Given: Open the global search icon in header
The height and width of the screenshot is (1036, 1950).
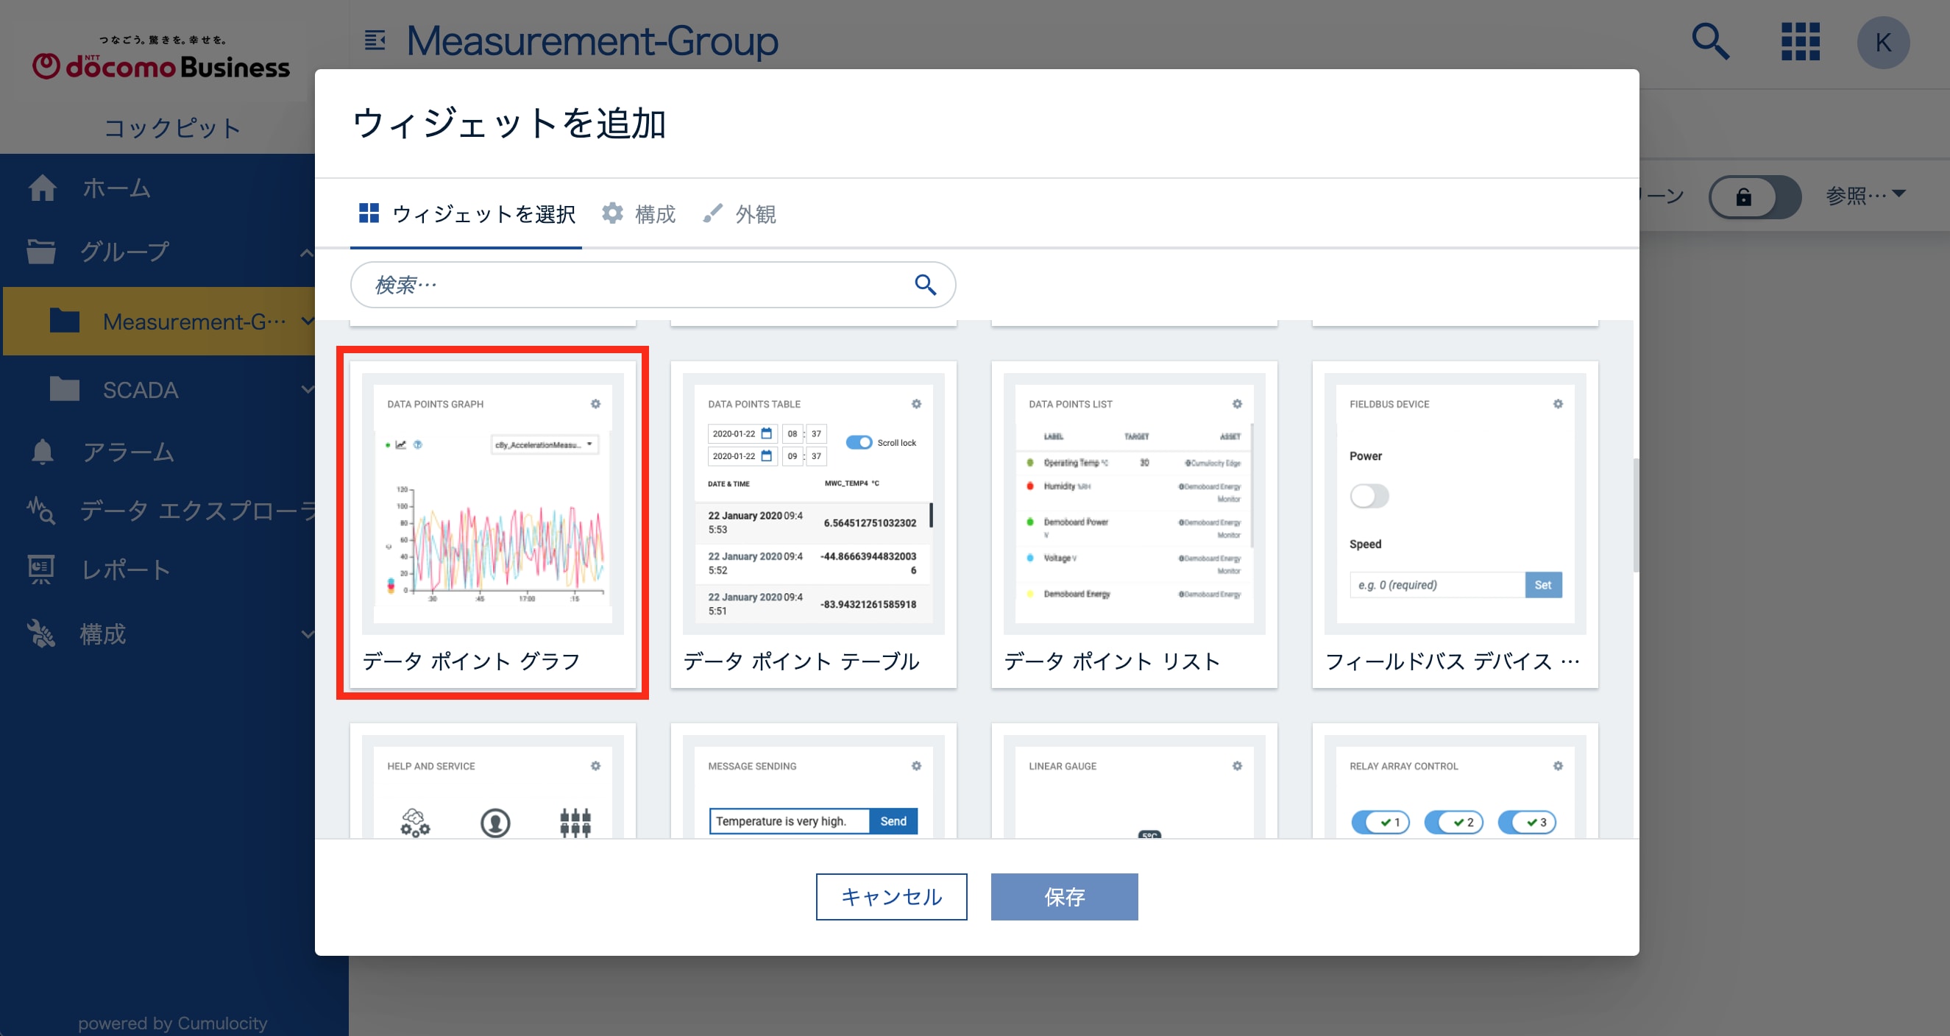Looking at the screenshot, I should pyautogui.click(x=1710, y=41).
